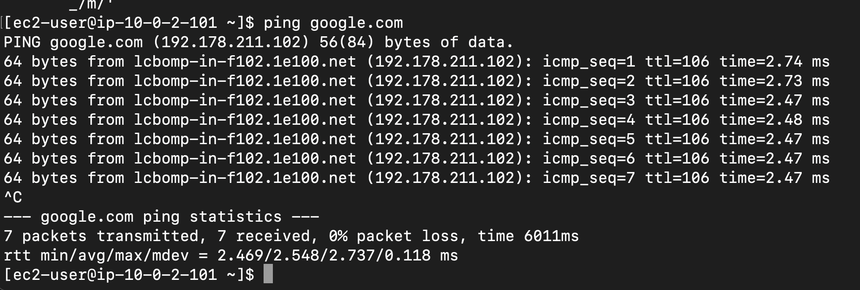Click the 'time 6011ms' summary value

coord(528,236)
